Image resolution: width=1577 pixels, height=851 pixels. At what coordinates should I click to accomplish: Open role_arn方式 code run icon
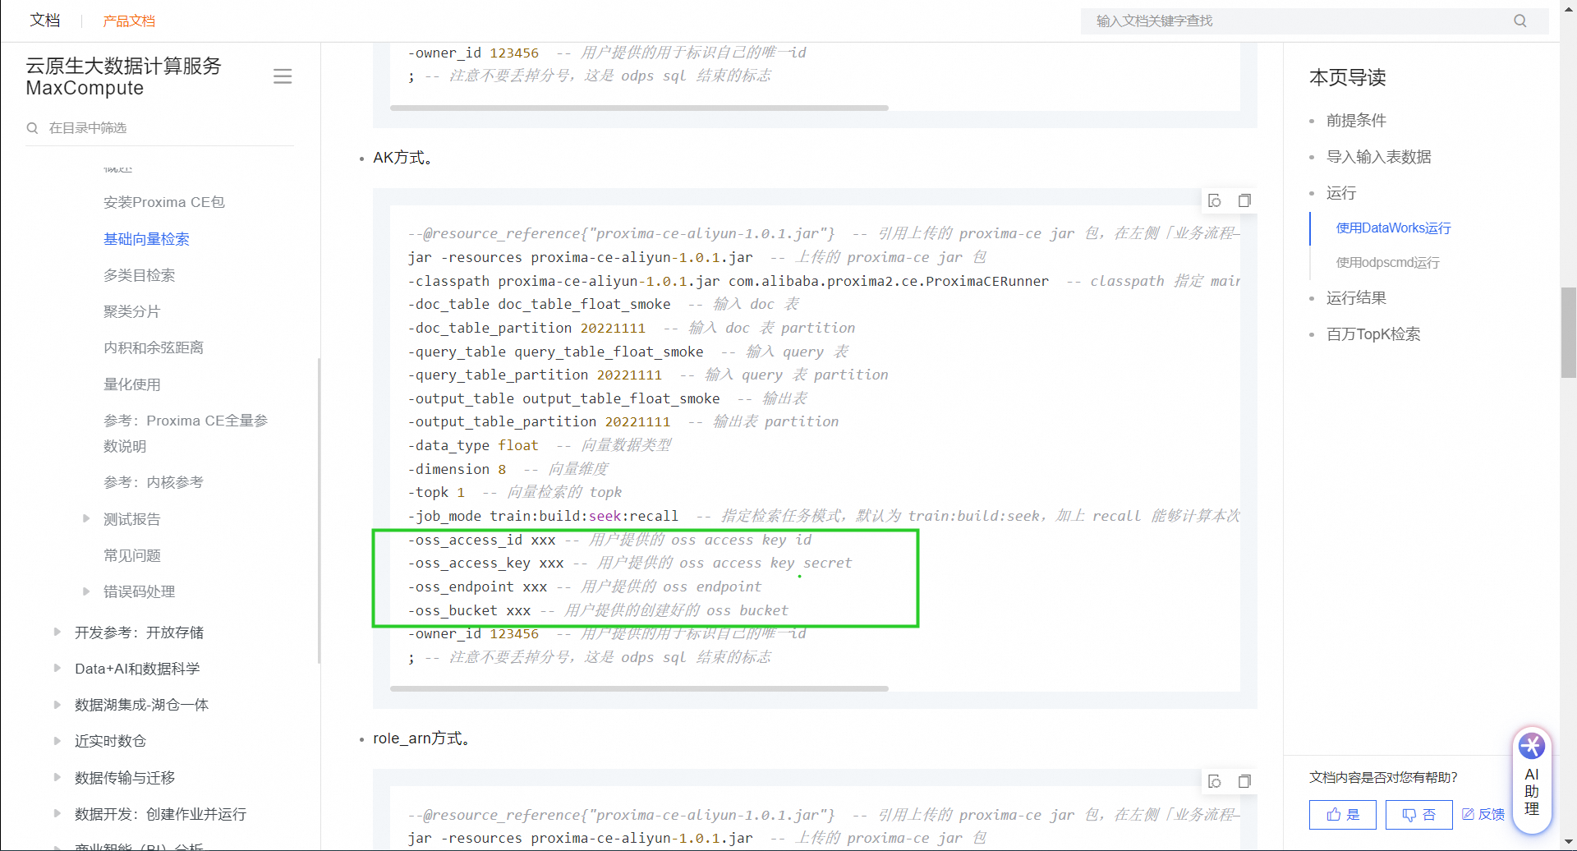tap(1215, 781)
